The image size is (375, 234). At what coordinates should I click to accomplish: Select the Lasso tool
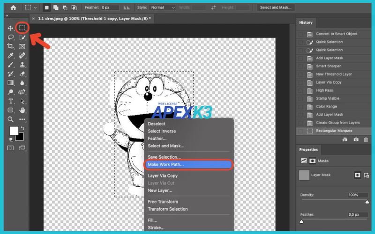click(10, 37)
